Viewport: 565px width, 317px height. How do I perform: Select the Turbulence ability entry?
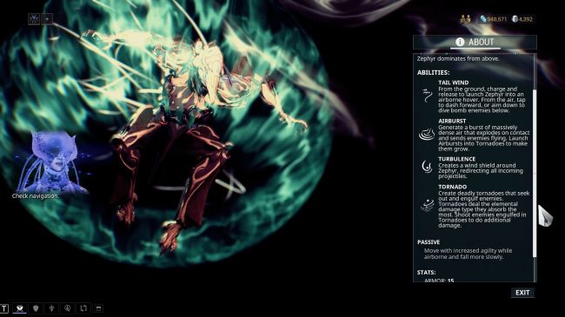pyautogui.click(x=474, y=168)
